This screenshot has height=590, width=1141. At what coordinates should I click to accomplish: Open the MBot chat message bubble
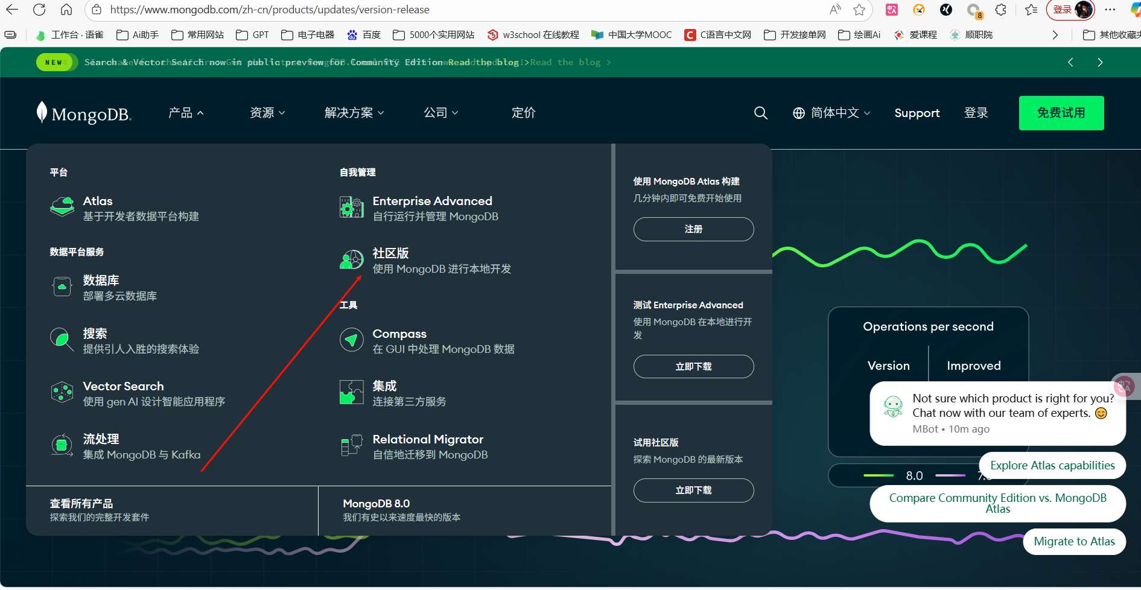click(x=997, y=414)
